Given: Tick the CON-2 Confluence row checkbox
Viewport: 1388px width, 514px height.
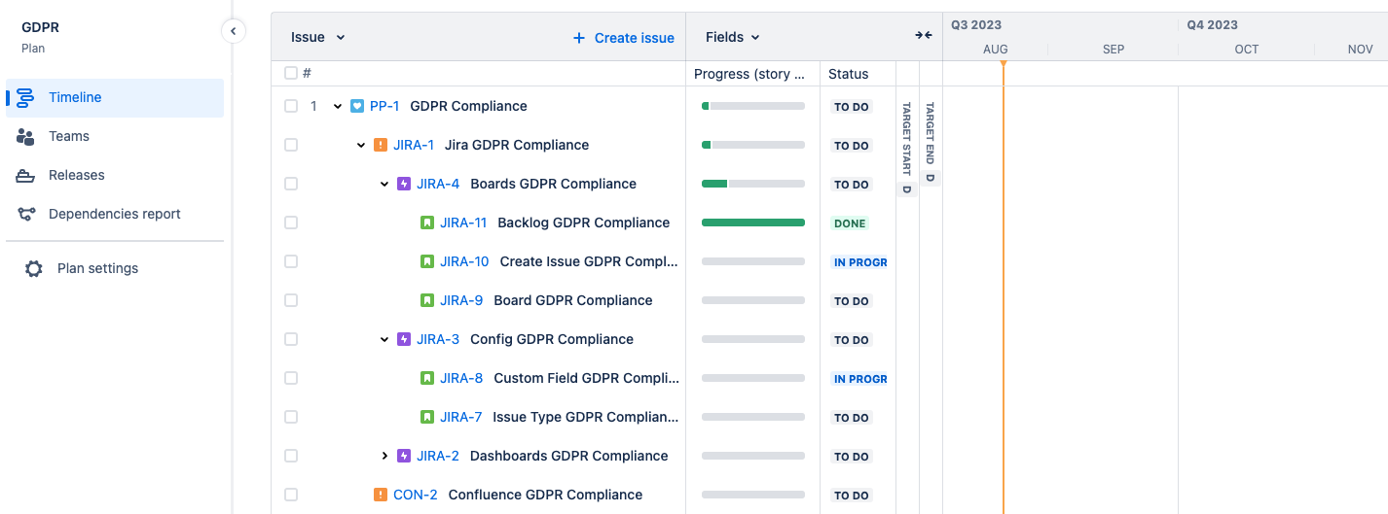Looking at the screenshot, I should (291, 495).
